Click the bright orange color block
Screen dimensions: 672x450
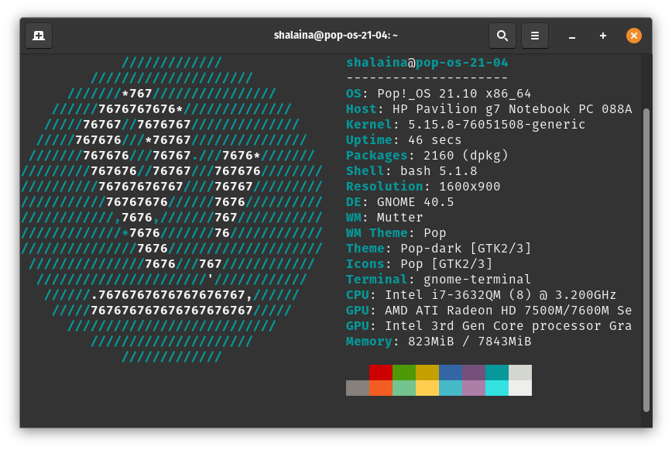point(381,388)
